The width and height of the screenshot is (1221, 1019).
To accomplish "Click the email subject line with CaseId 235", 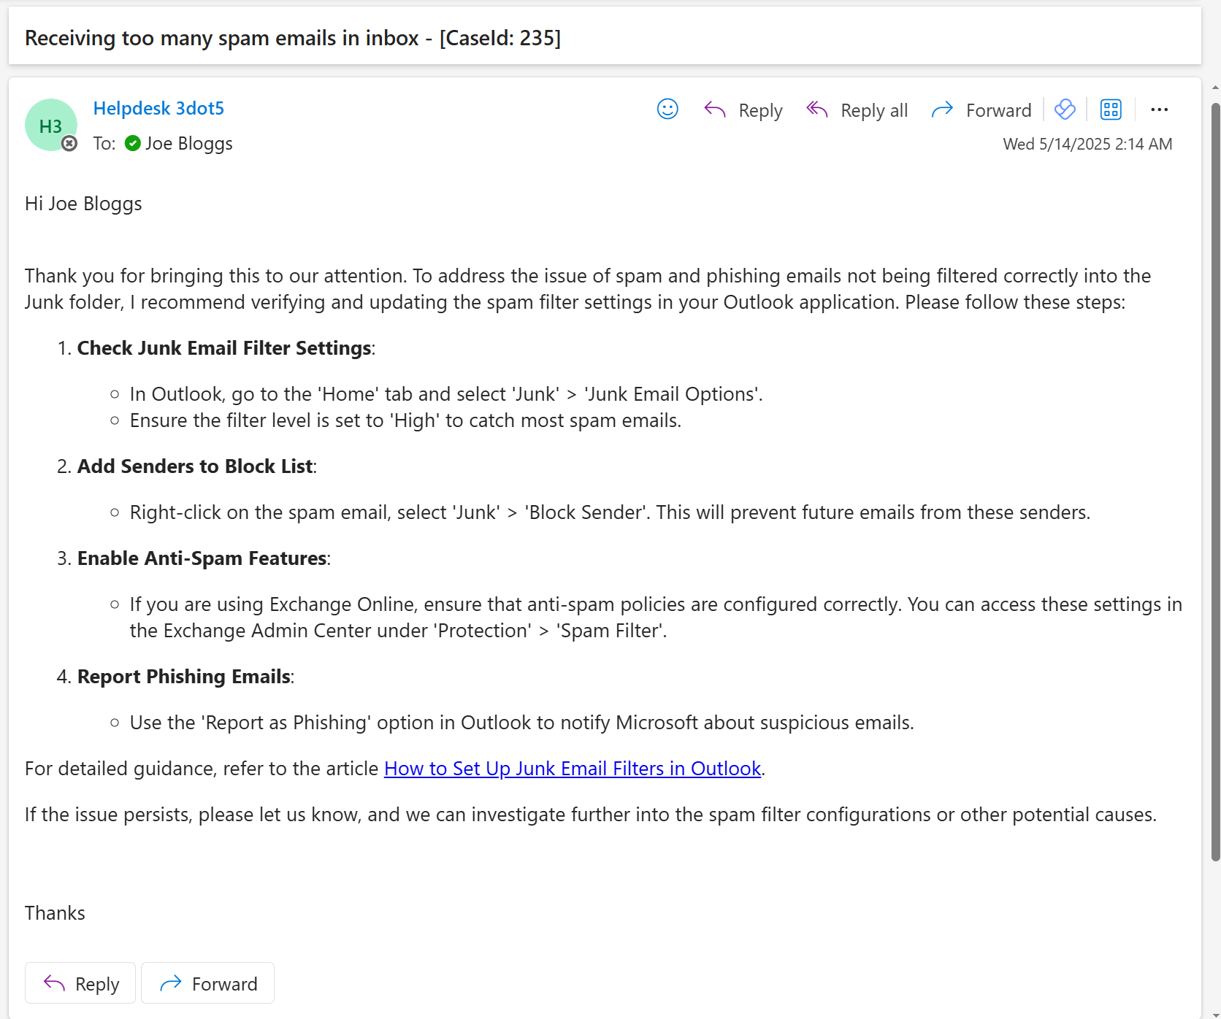I will (x=293, y=38).
